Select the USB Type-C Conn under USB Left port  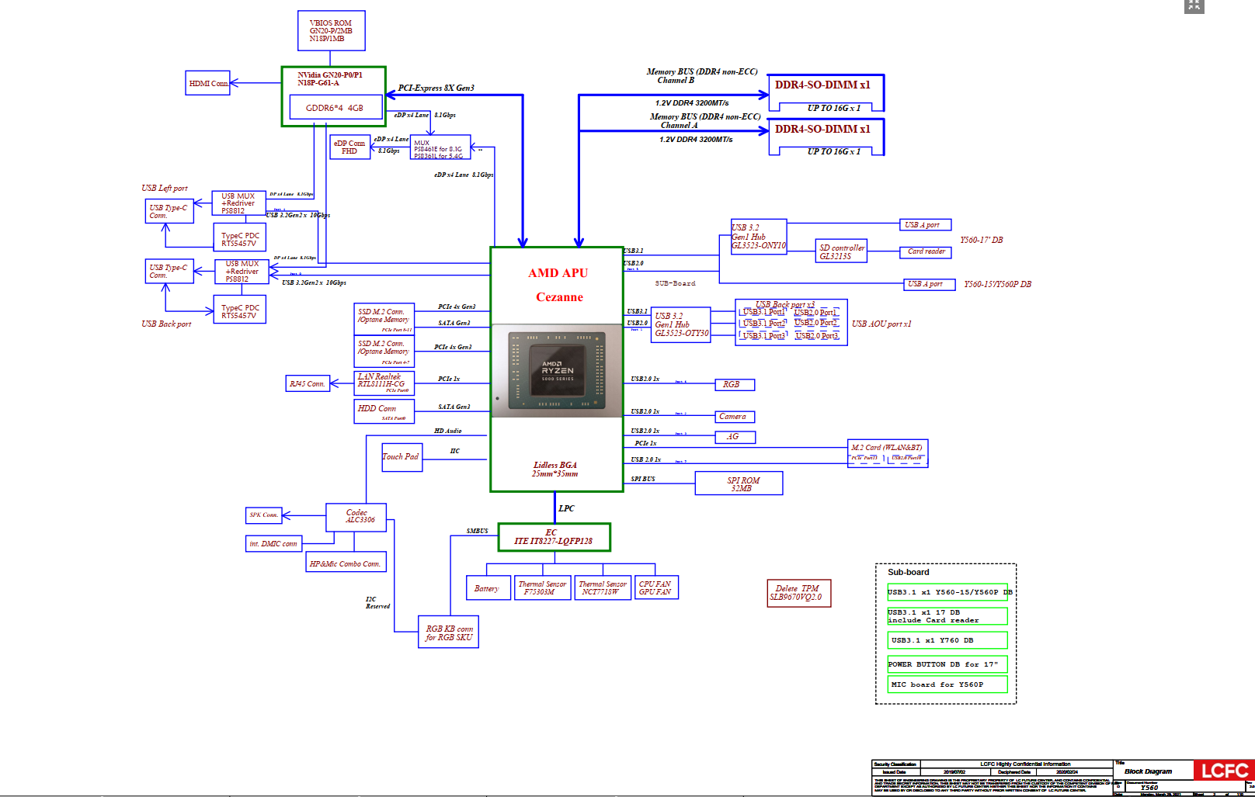pos(169,211)
